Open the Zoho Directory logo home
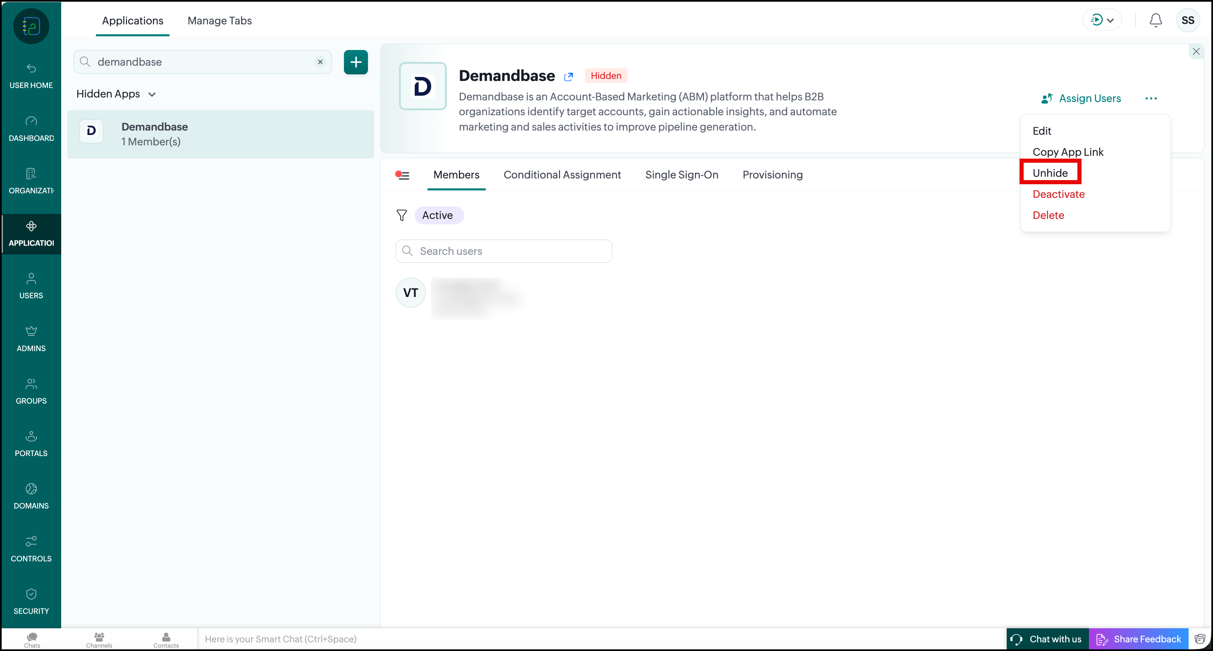Viewport: 1213px width, 651px height. click(31, 26)
